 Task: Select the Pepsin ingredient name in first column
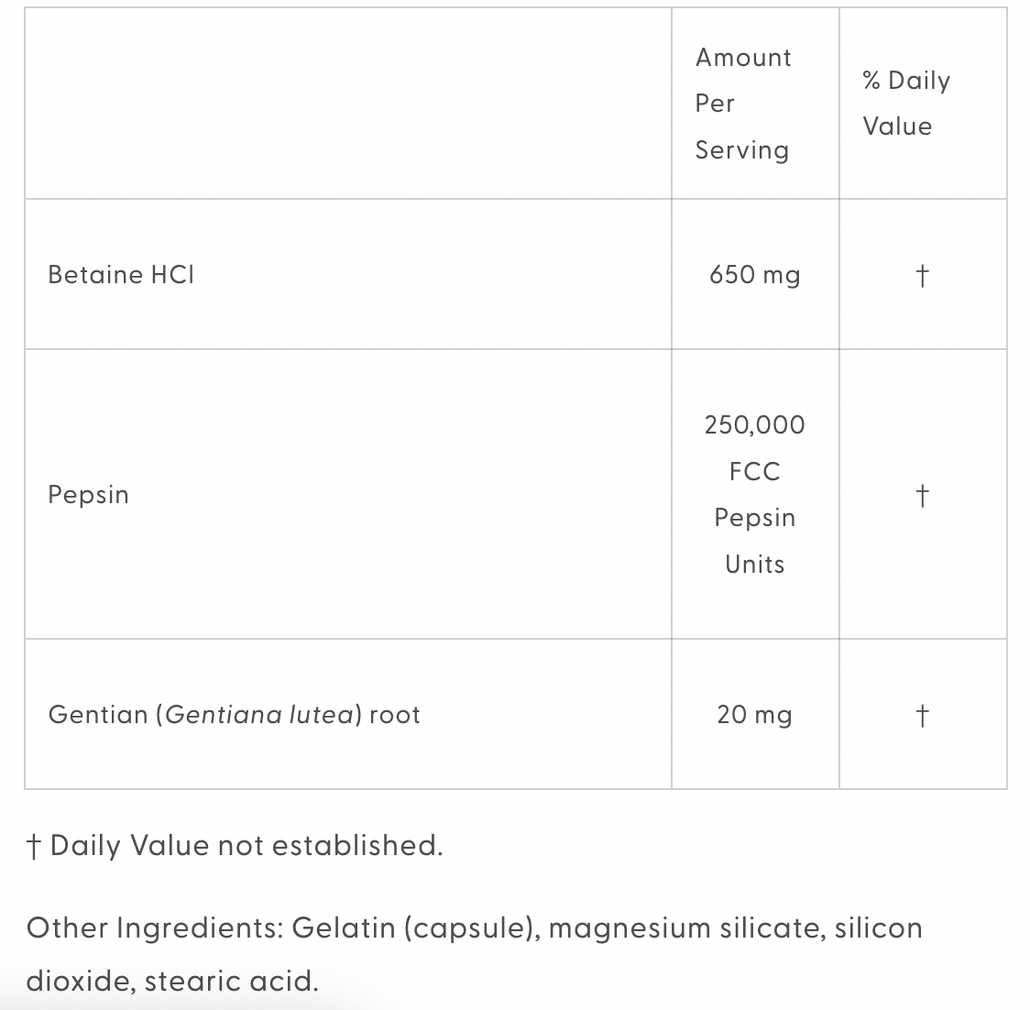pyautogui.click(x=88, y=495)
